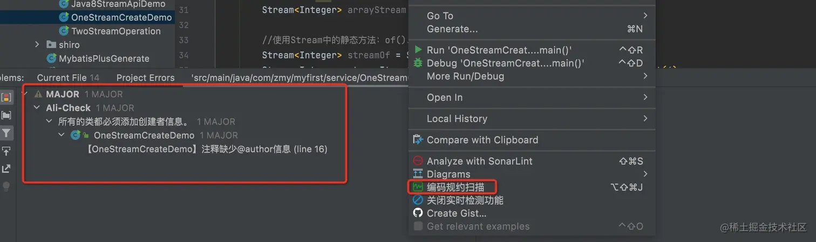The width and height of the screenshot is (816, 242).
Task: Open the src/main/java/com/zmy results tab
Action: tap(299, 78)
